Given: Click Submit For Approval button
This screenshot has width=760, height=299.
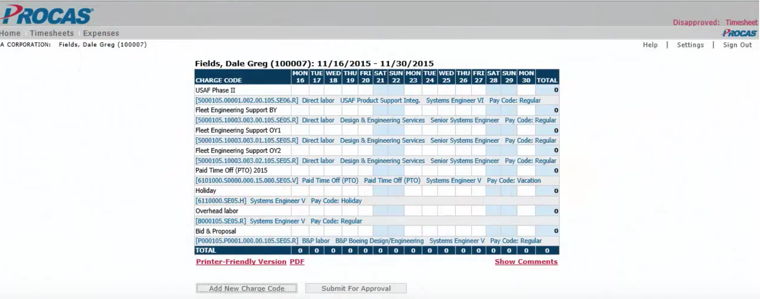Looking at the screenshot, I should (356, 288).
